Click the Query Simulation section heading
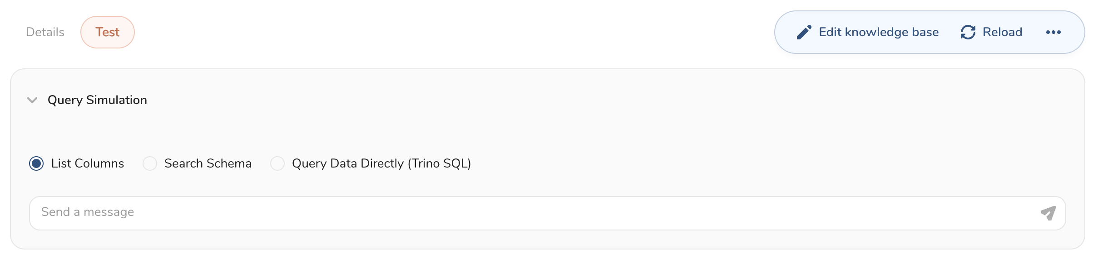 (97, 100)
